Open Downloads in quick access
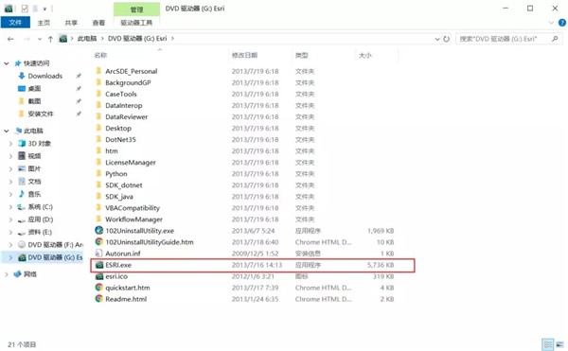The image size is (568, 351). pos(44,76)
